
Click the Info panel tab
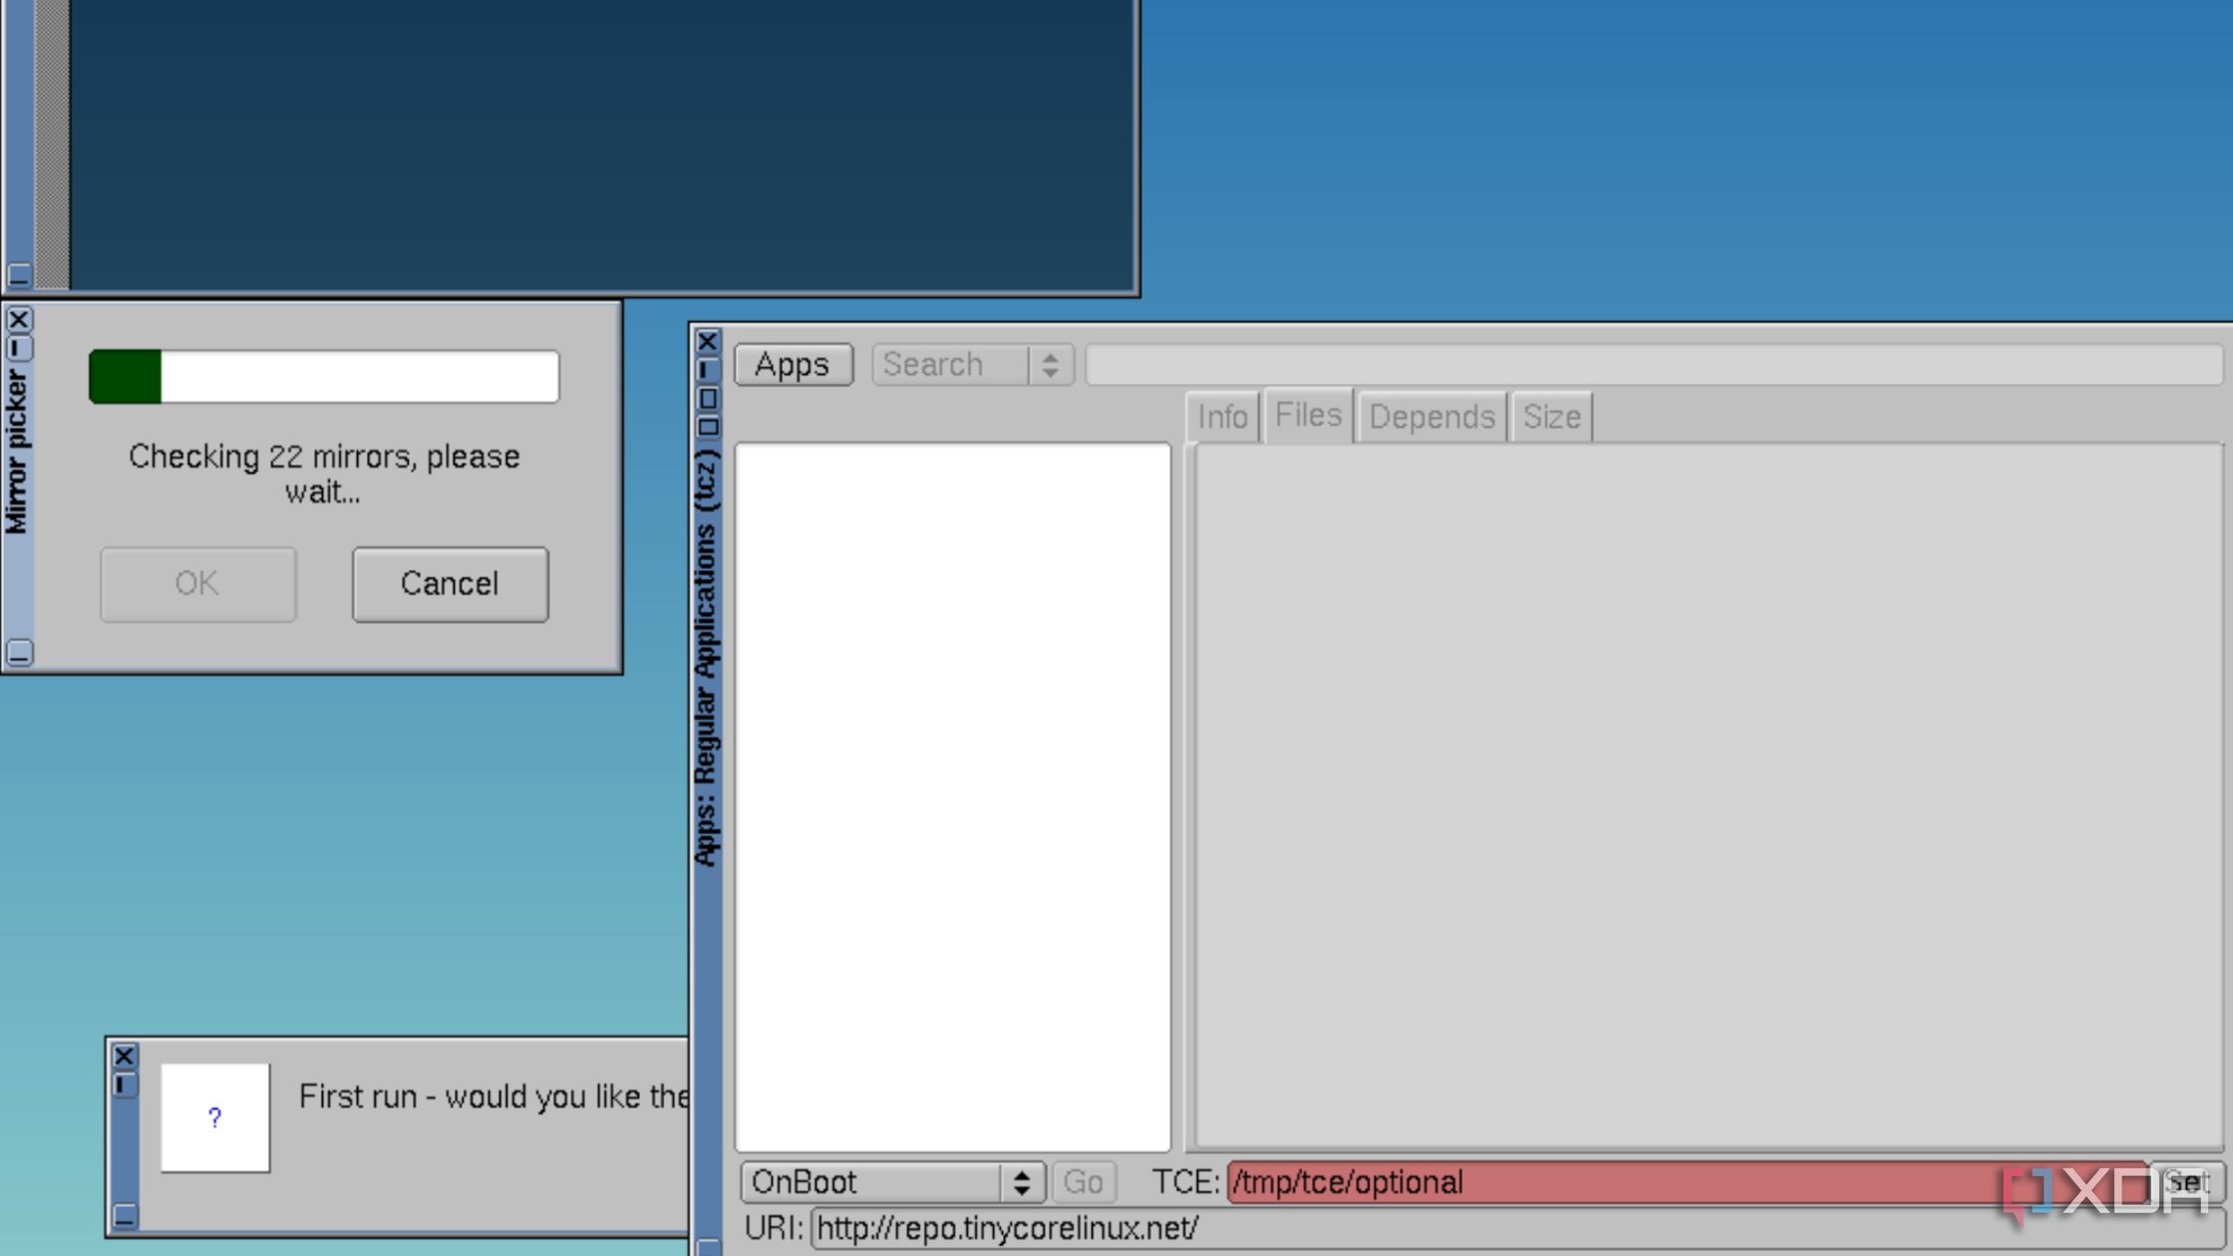point(1222,416)
